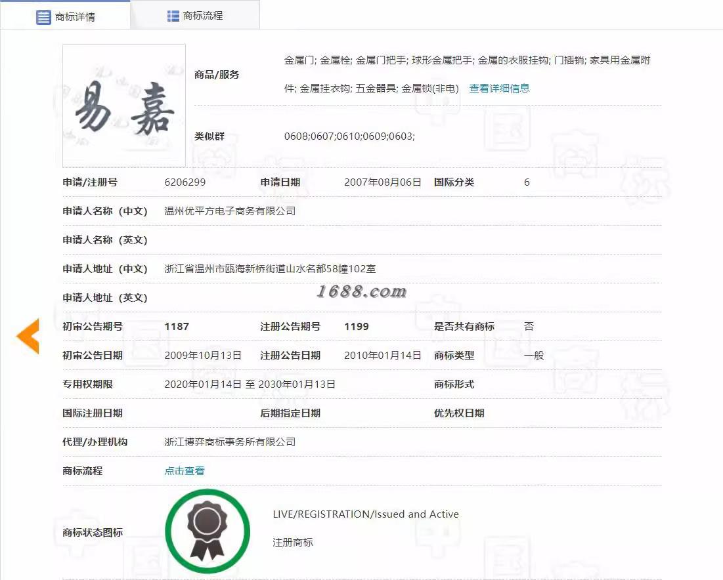Click the 商标状态图标 label
The image size is (723, 580).
pos(93,532)
